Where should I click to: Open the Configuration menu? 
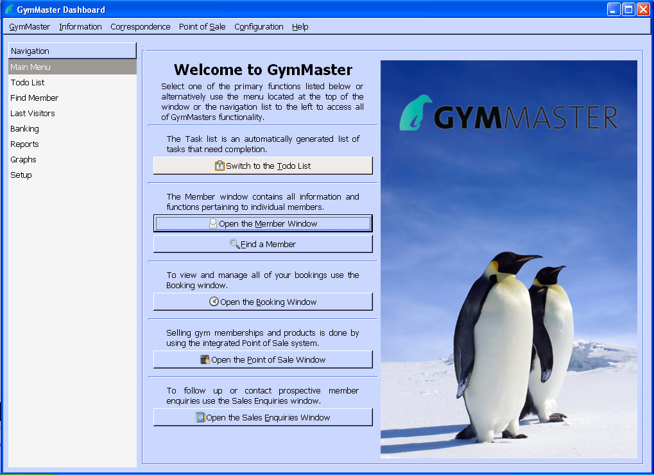pyautogui.click(x=259, y=27)
